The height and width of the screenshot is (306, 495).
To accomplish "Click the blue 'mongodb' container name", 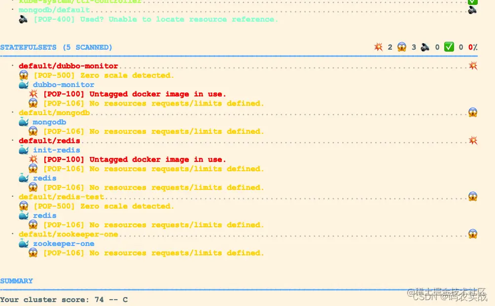I will [50, 122].
